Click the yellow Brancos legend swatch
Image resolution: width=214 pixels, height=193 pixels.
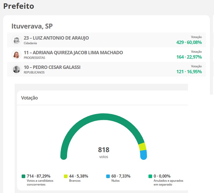(66, 176)
